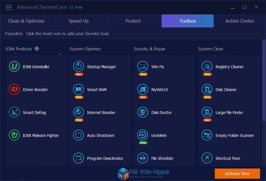The height and width of the screenshot is (181, 266).
Task: Go to the Action Center tab
Action: click(240, 21)
